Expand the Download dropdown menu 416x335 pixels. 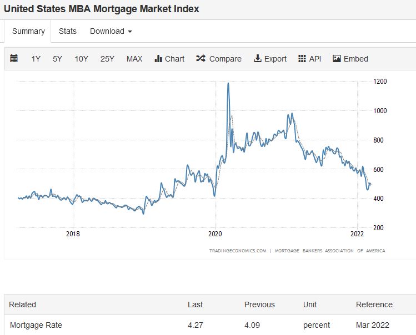(x=111, y=31)
